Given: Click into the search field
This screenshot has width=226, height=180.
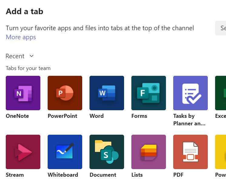Looking at the screenshot, I should click(x=221, y=28).
